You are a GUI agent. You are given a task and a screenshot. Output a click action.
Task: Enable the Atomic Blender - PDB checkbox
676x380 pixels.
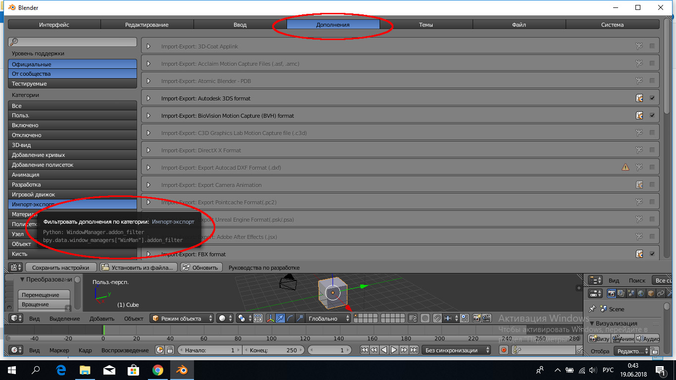[x=652, y=81]
